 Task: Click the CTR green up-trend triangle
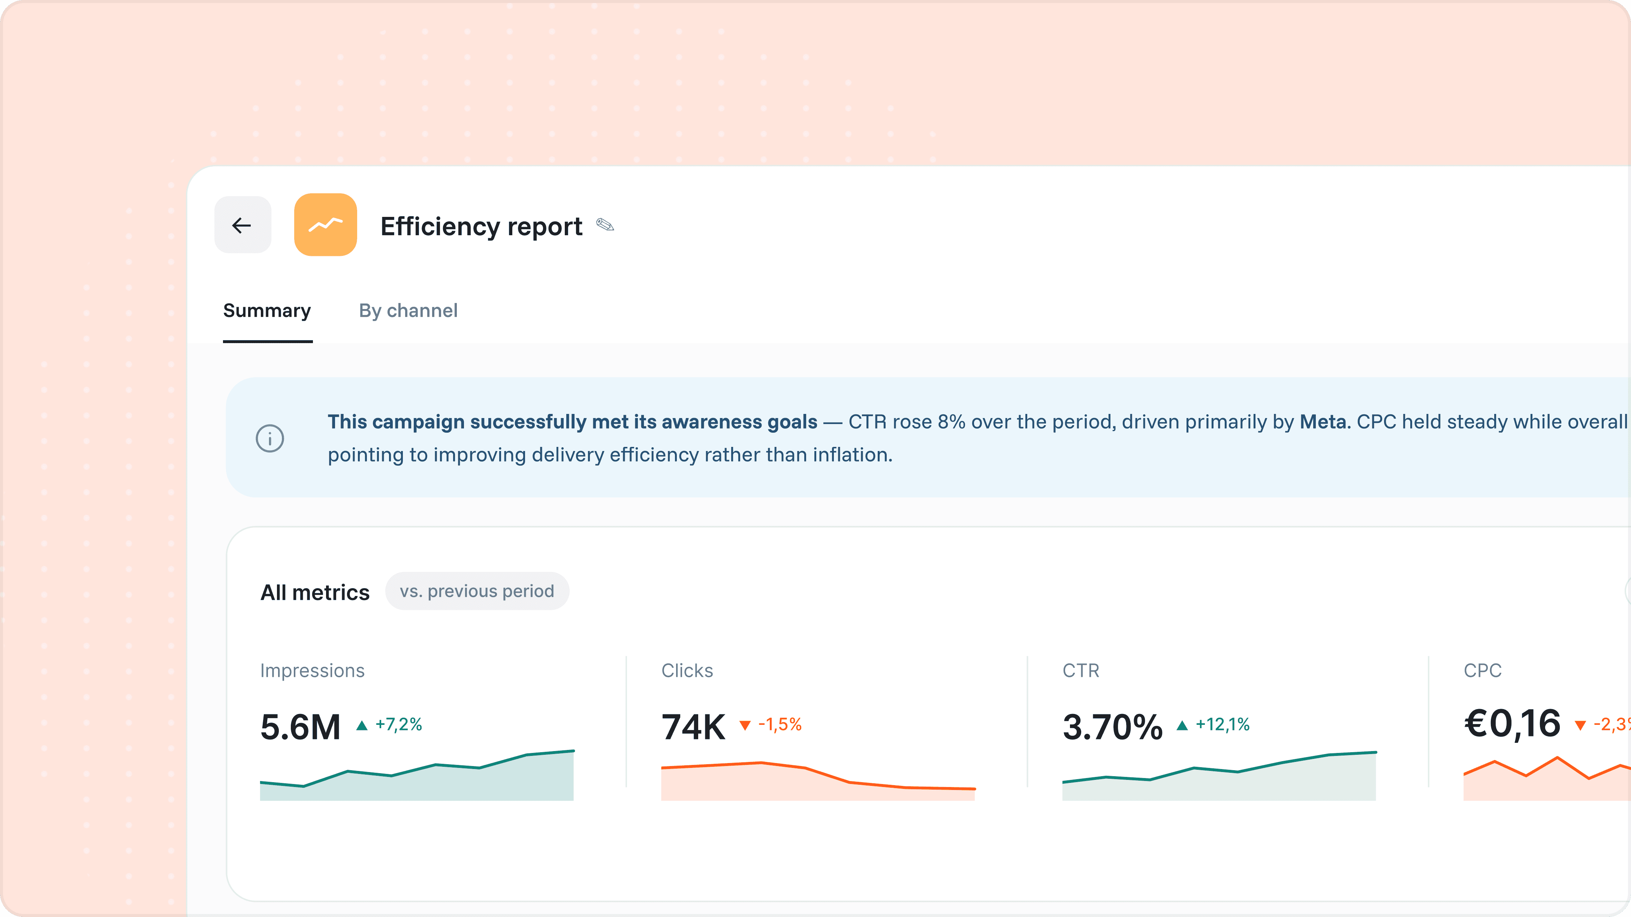1182,725
